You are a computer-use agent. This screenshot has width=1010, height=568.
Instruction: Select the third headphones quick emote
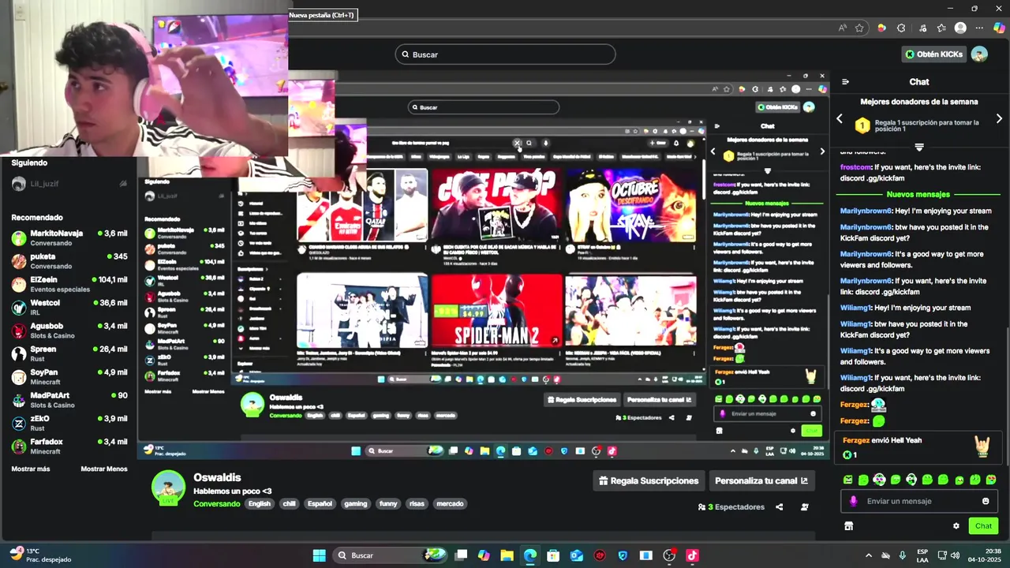tap(879, 480)
